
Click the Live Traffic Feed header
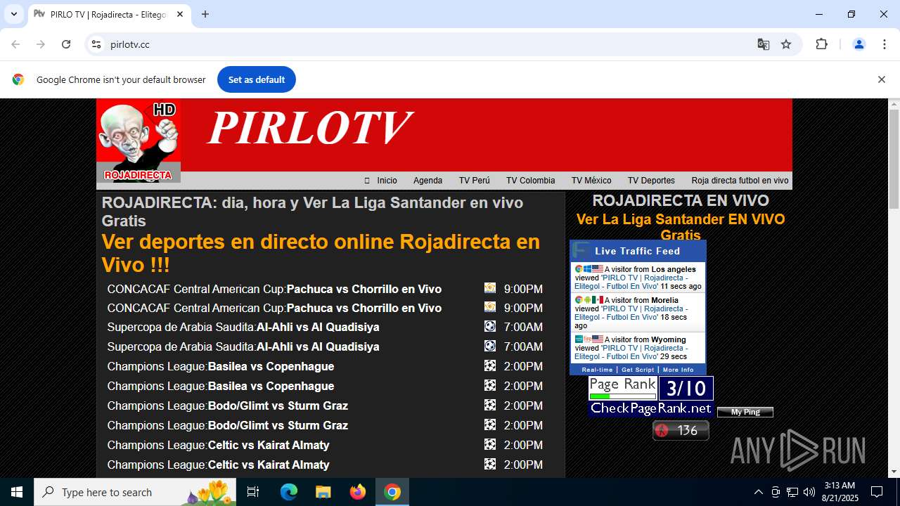(x=638, y=251)
